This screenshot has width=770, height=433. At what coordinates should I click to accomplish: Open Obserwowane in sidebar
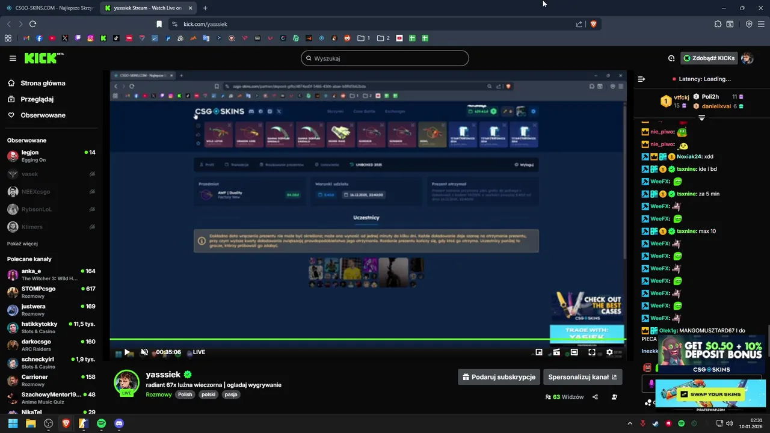(x=36, y=115)
